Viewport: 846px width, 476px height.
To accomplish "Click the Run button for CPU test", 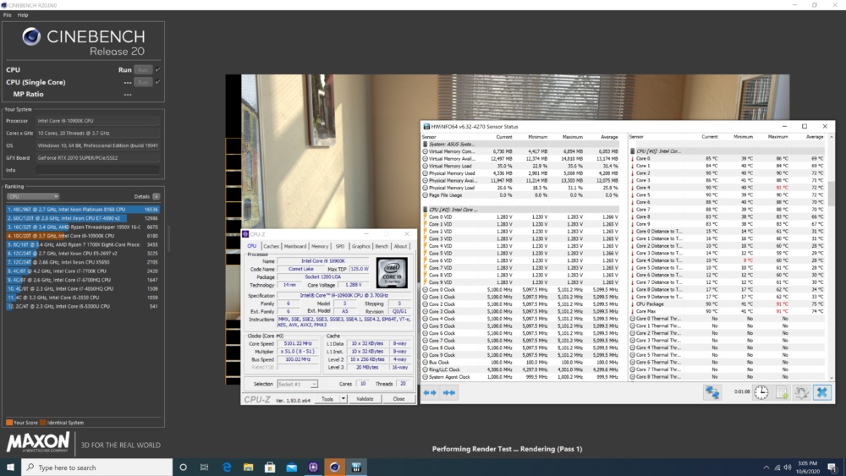I will coord(143,69).
